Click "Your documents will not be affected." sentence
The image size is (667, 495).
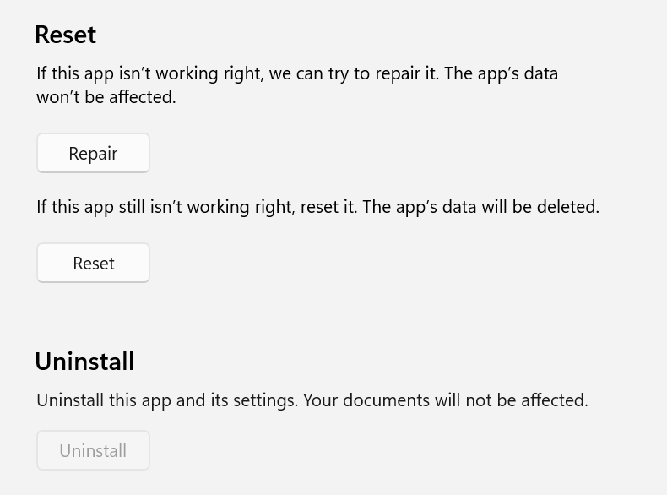point(445,400)
